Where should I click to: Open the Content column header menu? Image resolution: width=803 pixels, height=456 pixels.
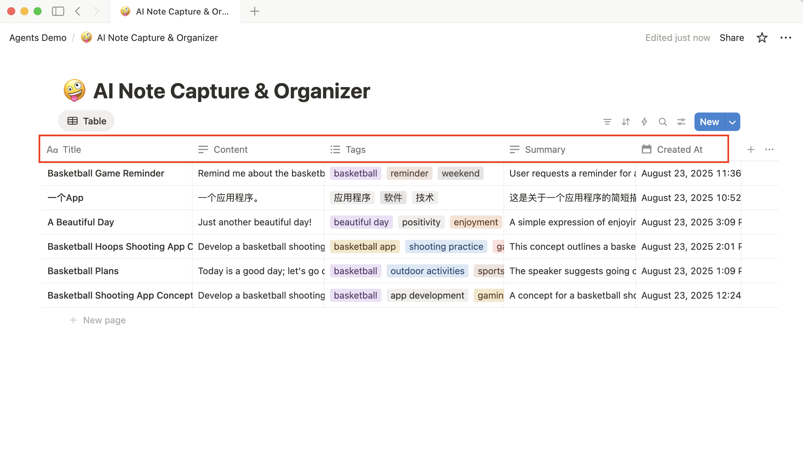click(x=258, y=149)
